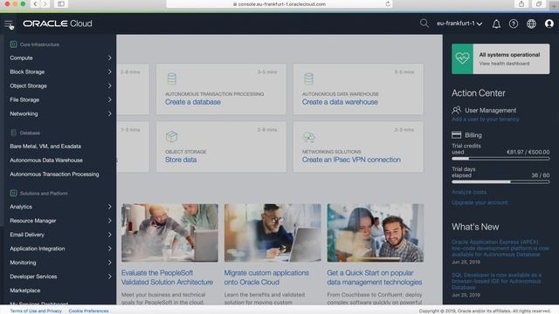Select Autonomous Transaction Processing menu item
This screenshot has width=559, height=314.
coord(54,174)
